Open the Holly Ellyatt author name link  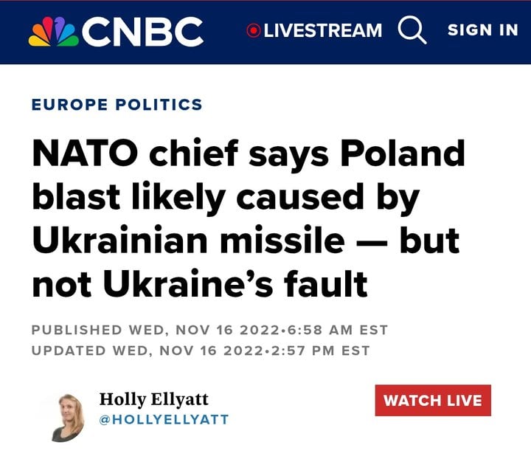pos(154,399)
